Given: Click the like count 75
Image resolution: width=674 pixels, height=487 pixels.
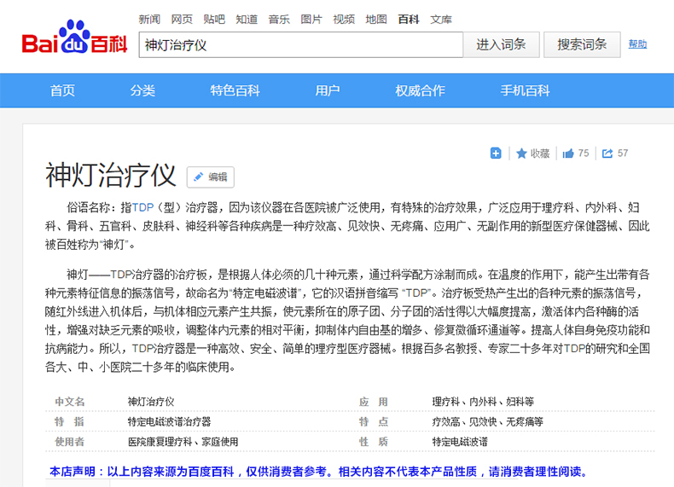Looking at the screenshot, I should [x=584, y=154].
